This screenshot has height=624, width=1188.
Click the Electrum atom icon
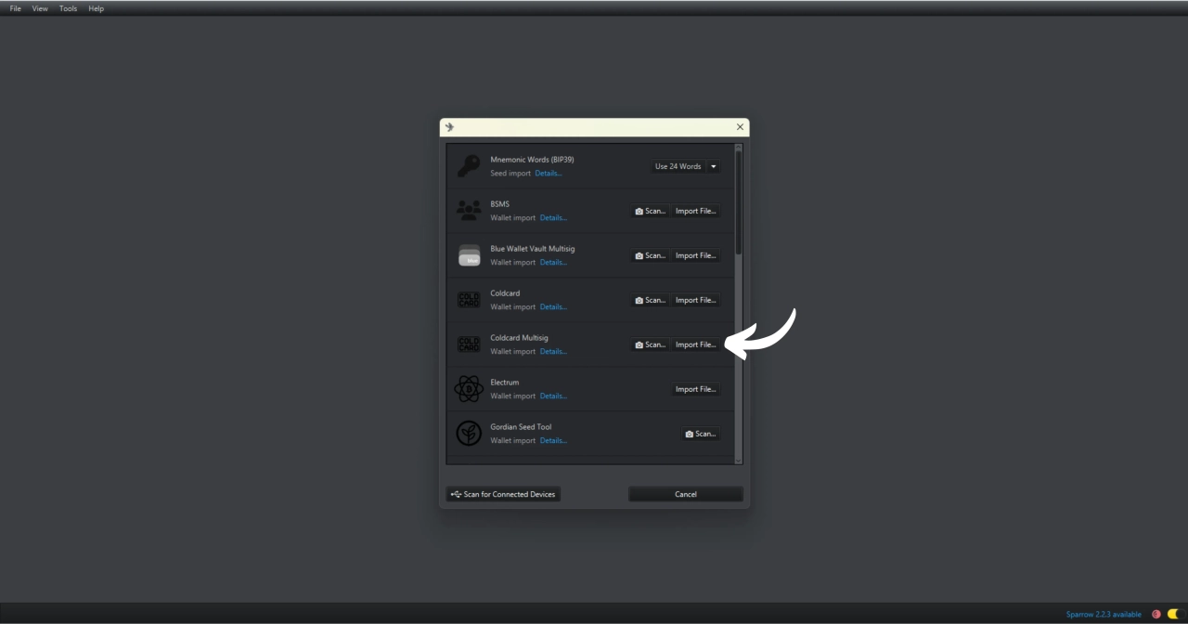tap(469, 389)
